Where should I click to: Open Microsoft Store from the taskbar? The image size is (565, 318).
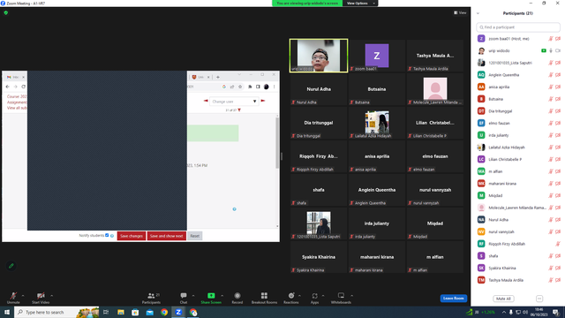(135, 312)
